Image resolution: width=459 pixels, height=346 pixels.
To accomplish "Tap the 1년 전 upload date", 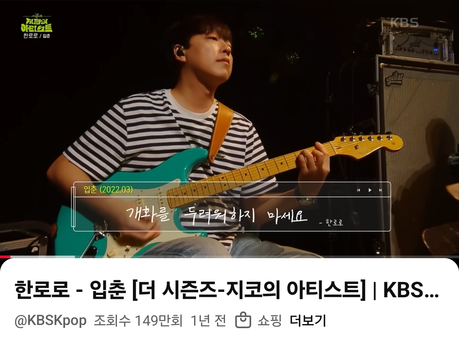I will (x=208, y=320).
